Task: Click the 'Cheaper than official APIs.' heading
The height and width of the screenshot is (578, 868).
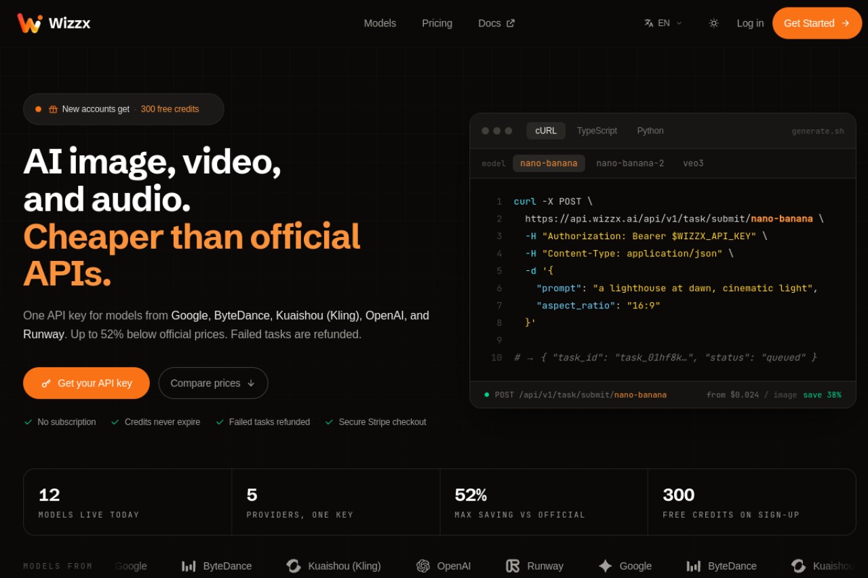Action: pyautogui.click(x=191, y=255)
